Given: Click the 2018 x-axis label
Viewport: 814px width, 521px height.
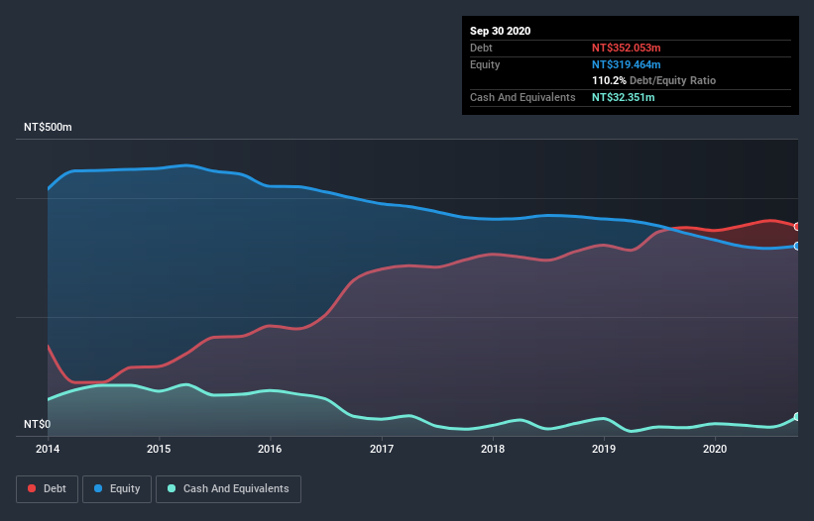Looking at the screenshot, I should pos(493,449).
